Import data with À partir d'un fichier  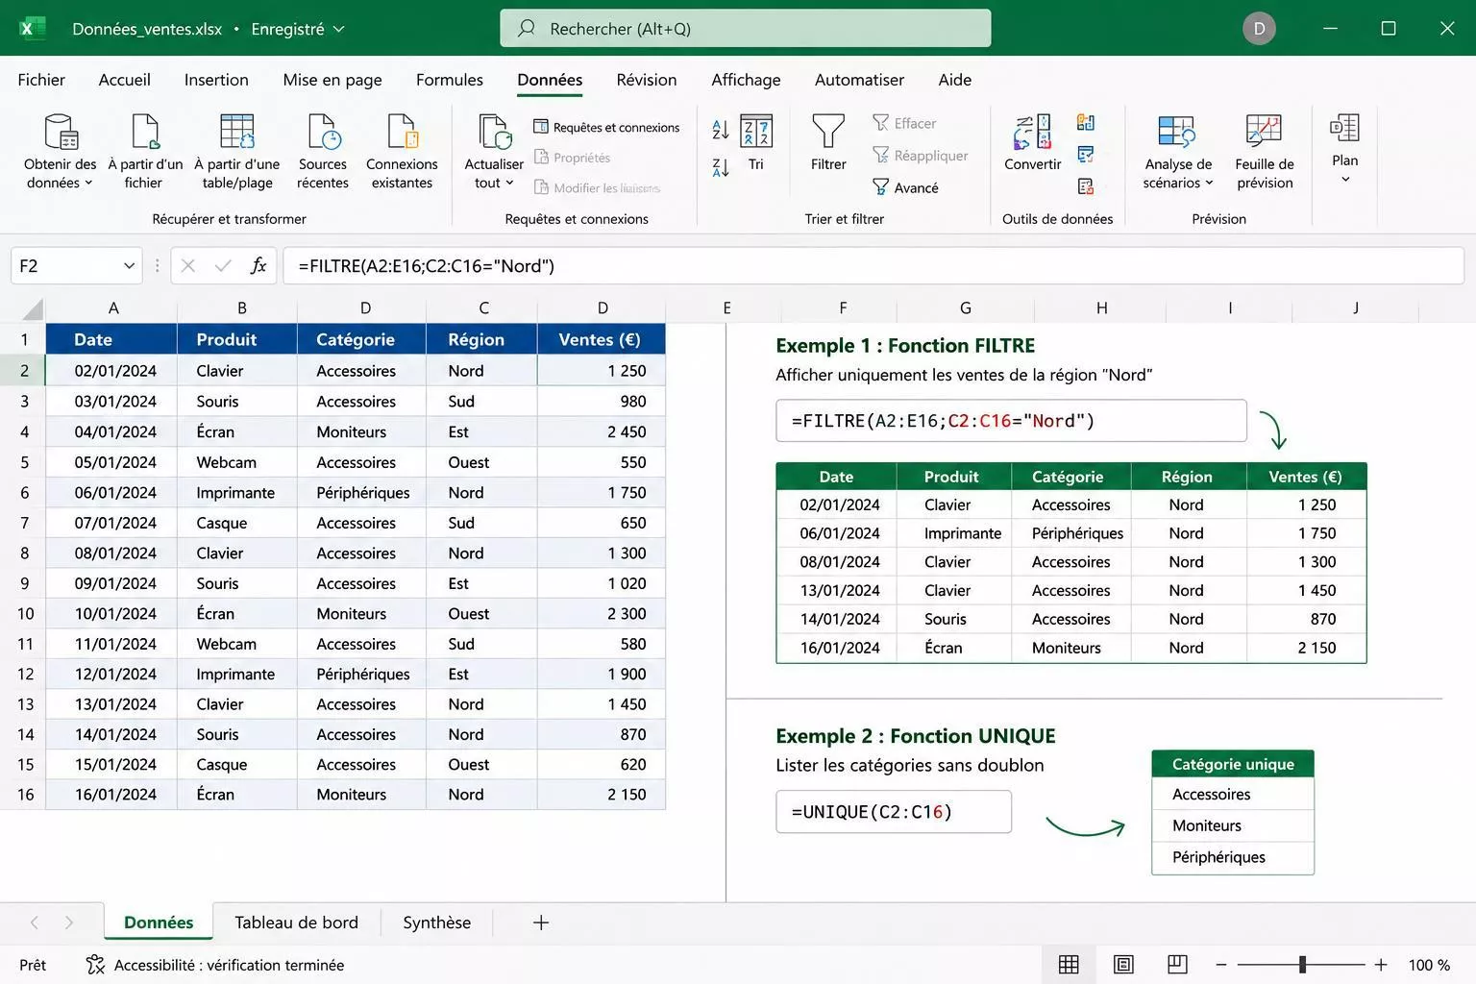tap(144, 150)
